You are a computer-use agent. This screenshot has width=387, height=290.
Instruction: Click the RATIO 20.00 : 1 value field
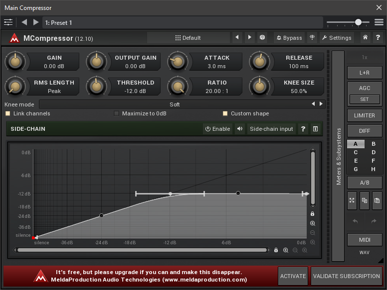tap(216, 87)
